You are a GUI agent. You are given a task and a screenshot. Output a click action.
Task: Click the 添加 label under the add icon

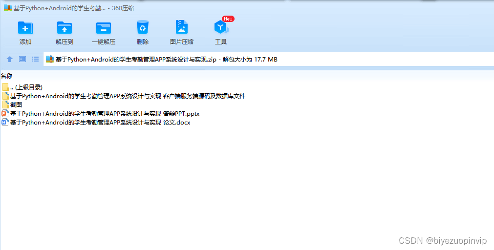coord(25,42)
